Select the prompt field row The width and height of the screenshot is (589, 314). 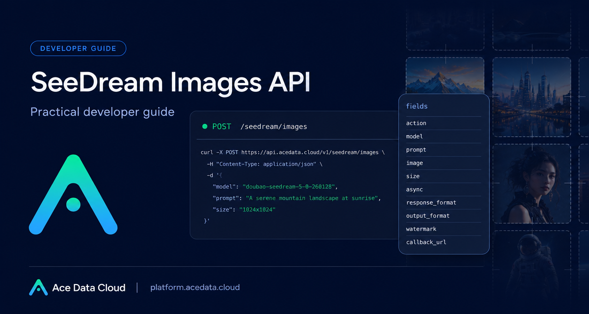pyautogui.click(x=444, y=150)
